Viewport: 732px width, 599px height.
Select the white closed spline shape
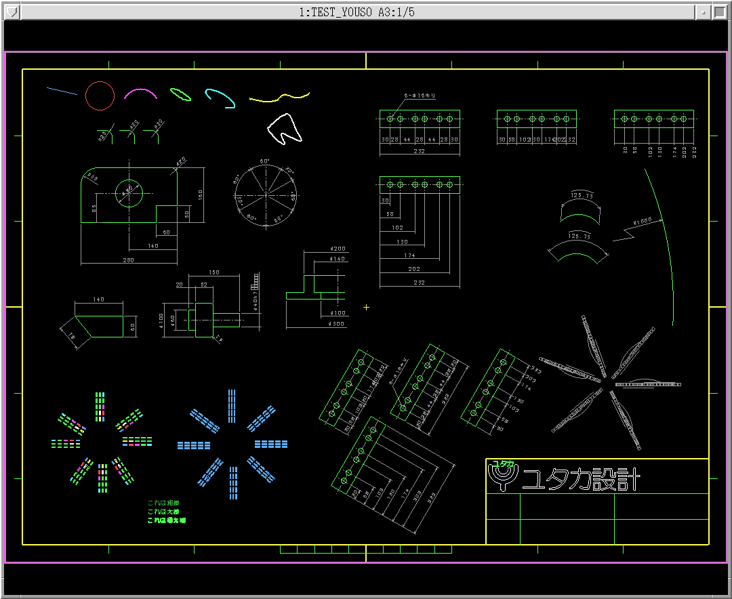tap(284, 129)
